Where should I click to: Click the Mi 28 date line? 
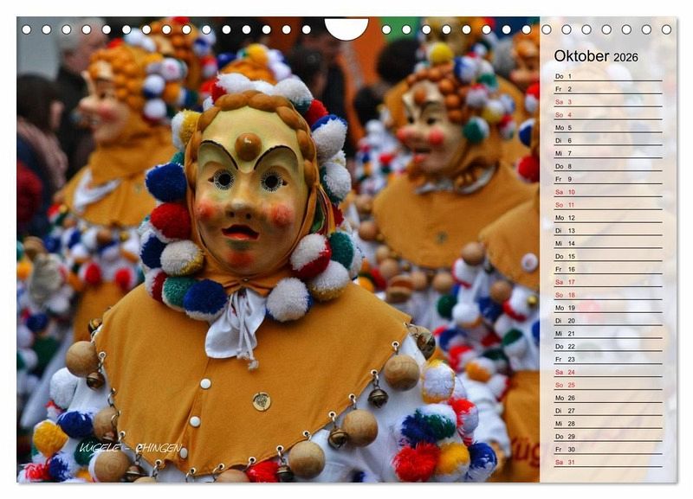(606, 423)
